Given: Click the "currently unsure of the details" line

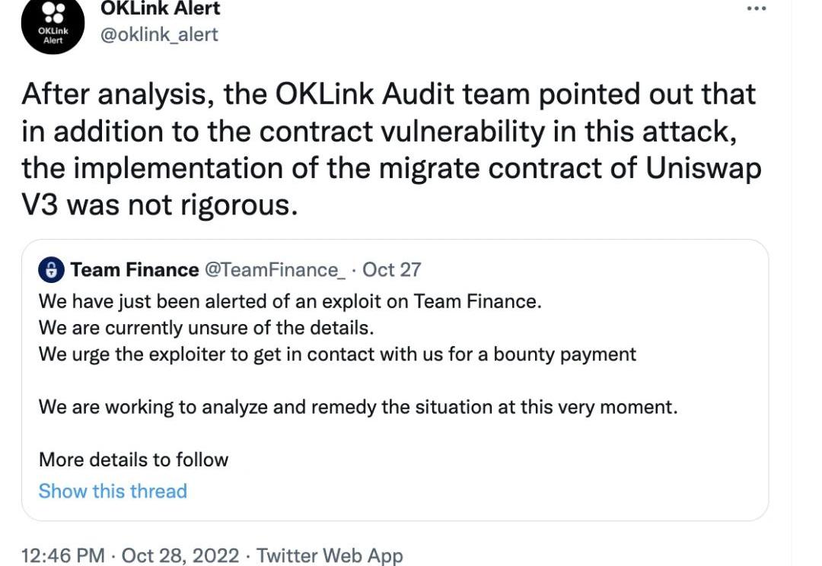Looking at the screenshot, I should (206, 328).
